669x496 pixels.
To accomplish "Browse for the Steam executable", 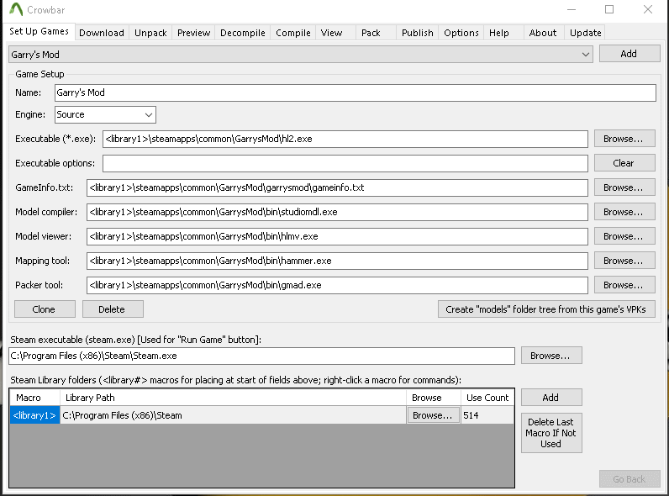I will [x=551, y=356].
